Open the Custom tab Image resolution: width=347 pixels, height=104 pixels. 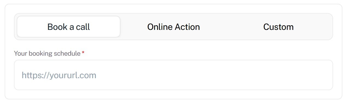point(278,27)
